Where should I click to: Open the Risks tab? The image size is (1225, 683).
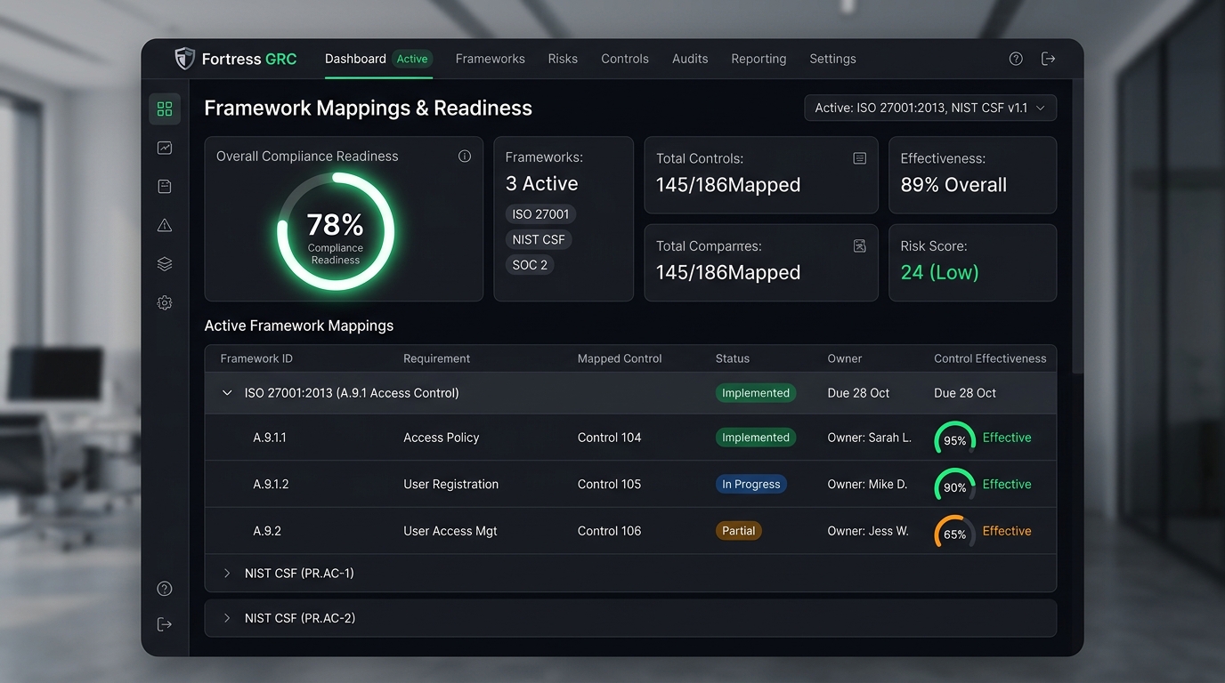tap(563, 59)
